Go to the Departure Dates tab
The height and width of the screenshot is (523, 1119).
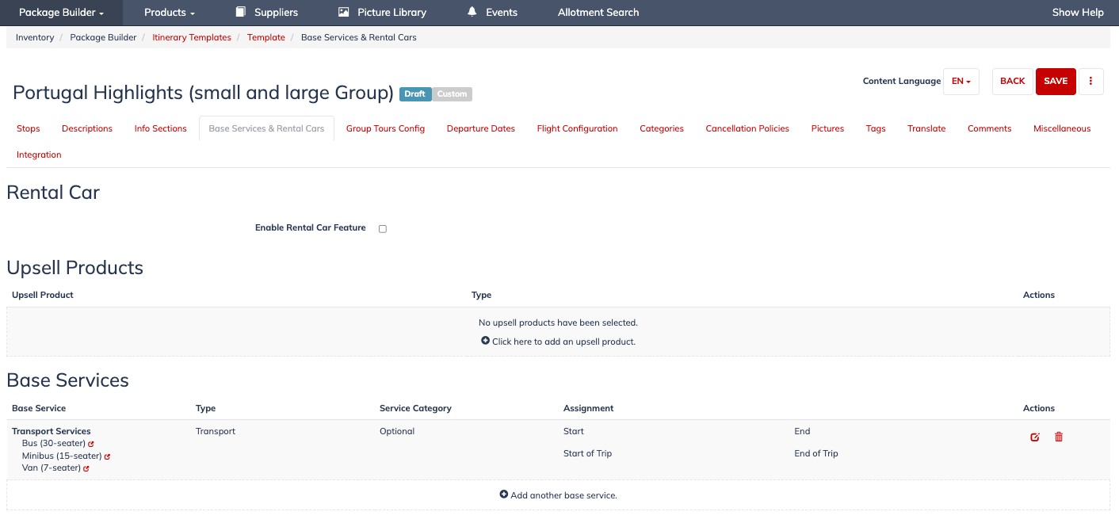coord(481,128)
